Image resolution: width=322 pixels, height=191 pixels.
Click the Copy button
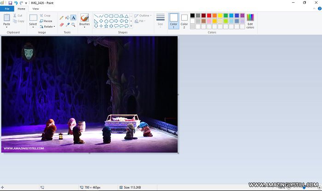coord(19,21)
